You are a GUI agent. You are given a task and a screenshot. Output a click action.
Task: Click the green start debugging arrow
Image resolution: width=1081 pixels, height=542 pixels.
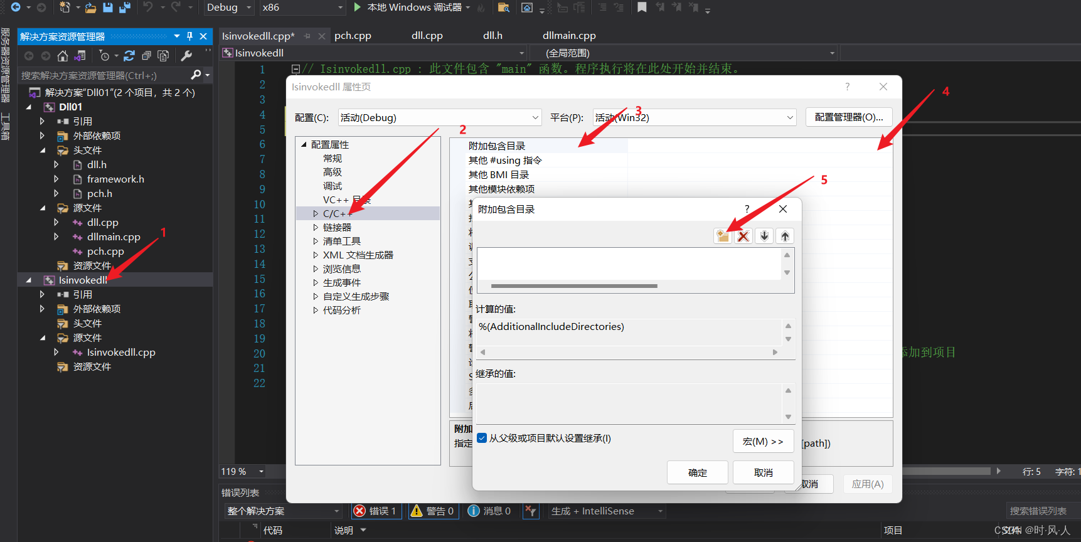[x=357, y=7]
